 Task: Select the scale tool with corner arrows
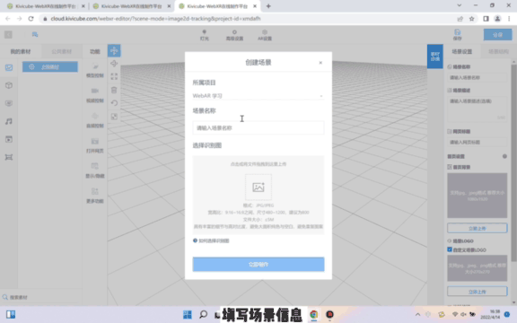(x=114, y=76)
